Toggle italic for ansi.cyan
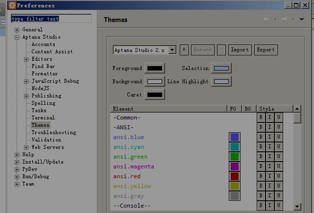The image size is (314, 213). 270,147
